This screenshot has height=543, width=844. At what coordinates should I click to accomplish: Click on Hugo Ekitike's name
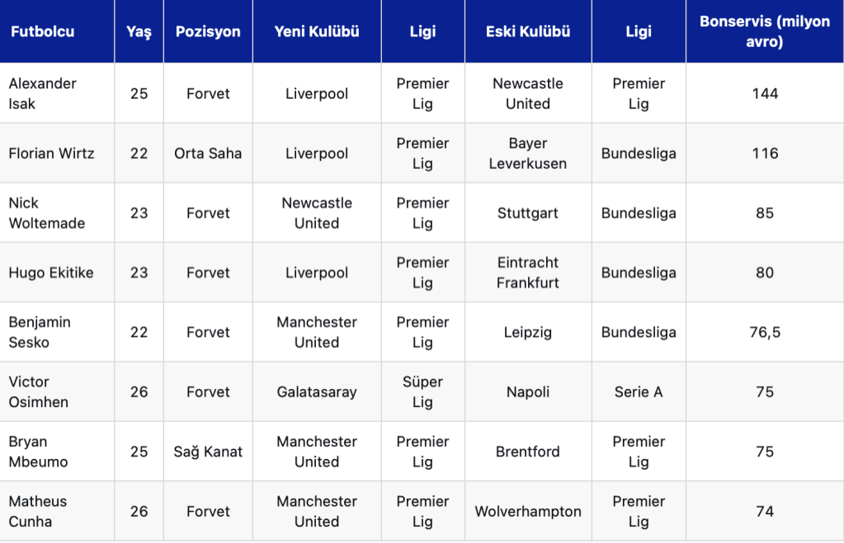(51, 273)
